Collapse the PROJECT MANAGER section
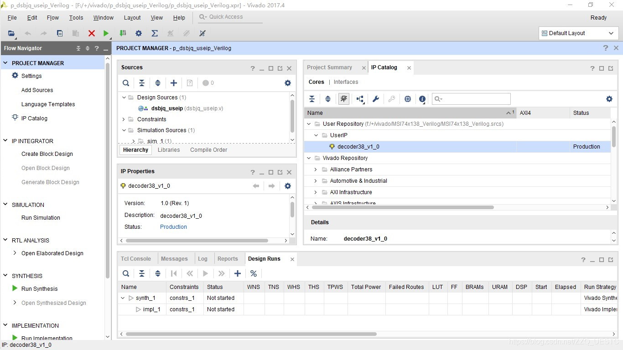623x350 pixels. (x=5, y=63)
